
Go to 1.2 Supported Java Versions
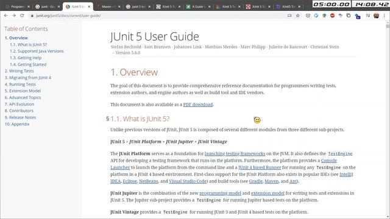click(37, 51)
